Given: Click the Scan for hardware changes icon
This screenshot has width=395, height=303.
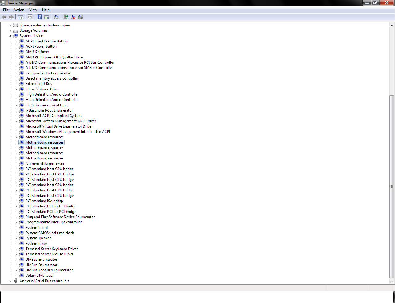Looking at the screenshot, I should coord(56,17).
